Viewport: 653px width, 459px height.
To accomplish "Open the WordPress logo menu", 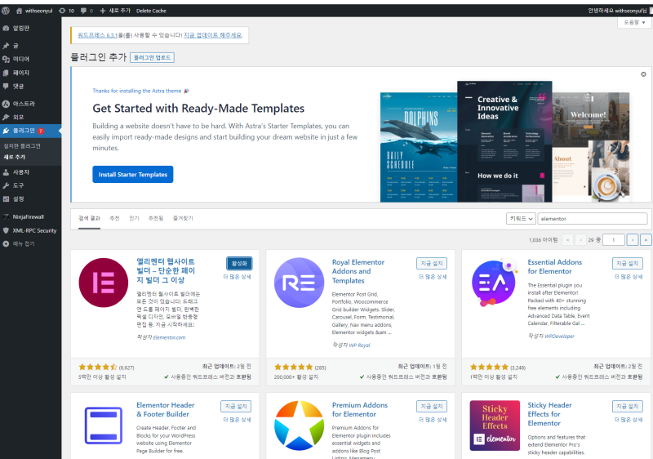I will tap(6, 11).
